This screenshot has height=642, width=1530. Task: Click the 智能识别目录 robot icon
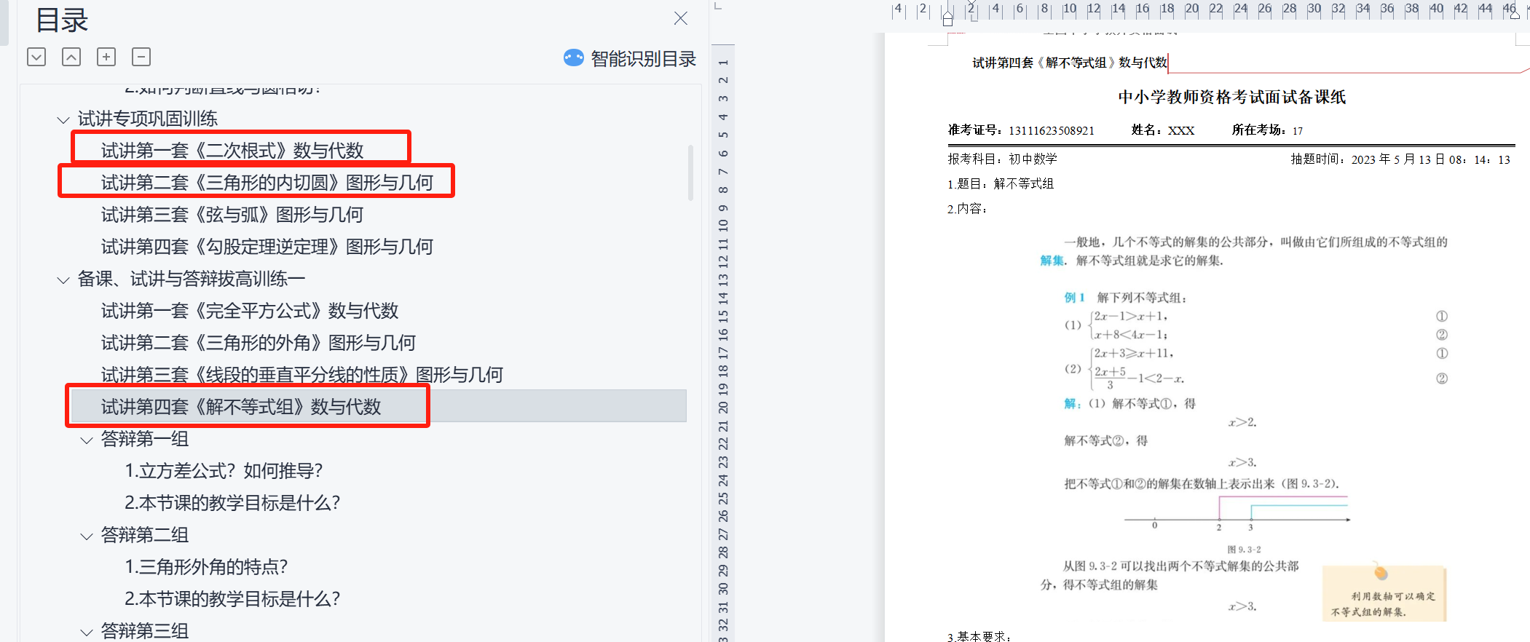574,58
